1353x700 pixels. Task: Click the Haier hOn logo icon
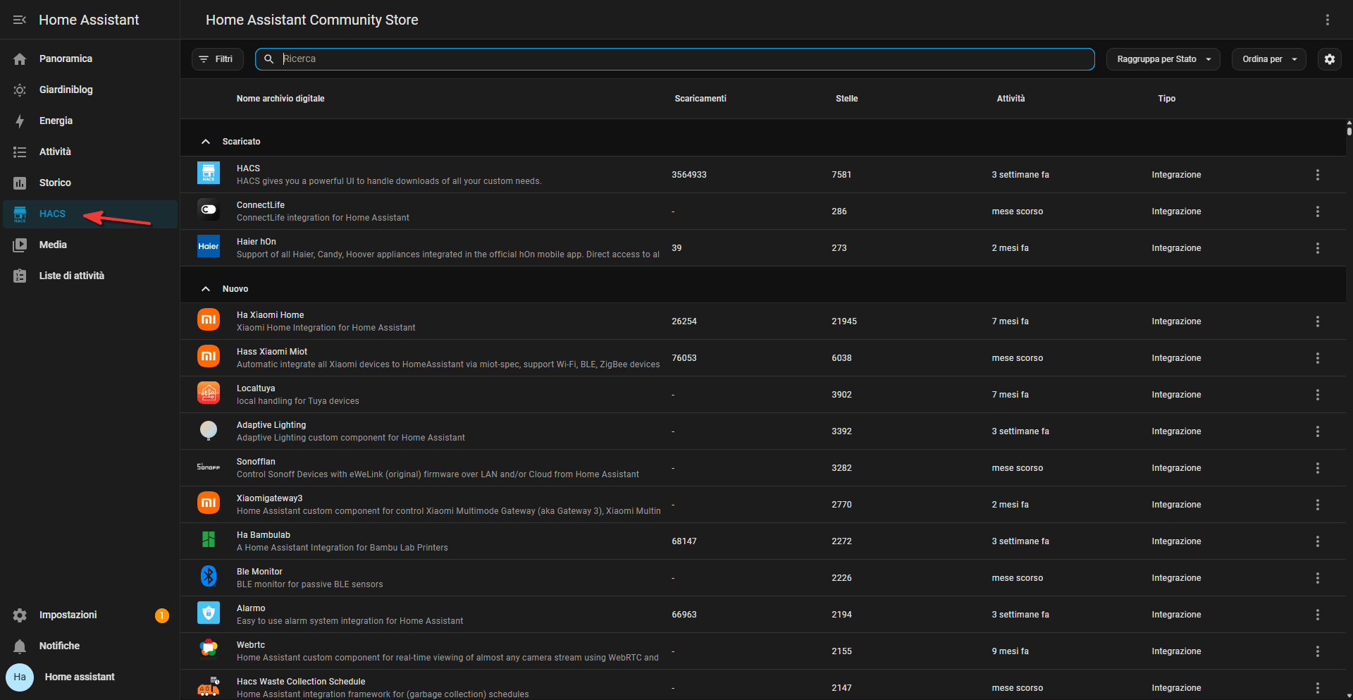(209, 247)
